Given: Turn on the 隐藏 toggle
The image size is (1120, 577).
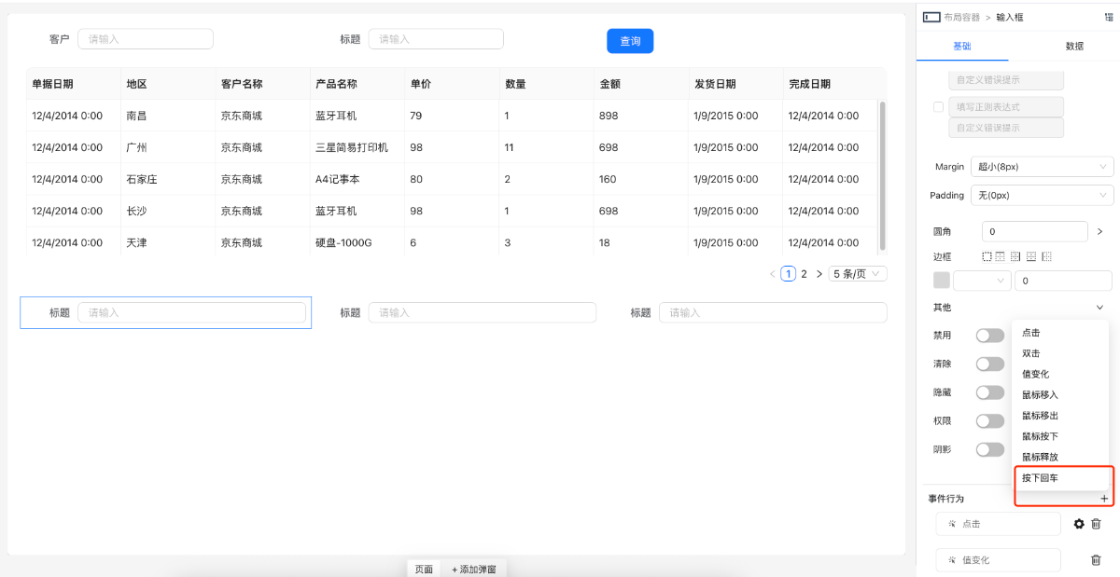Looking at the screenshot, I should tap(989, 392).
